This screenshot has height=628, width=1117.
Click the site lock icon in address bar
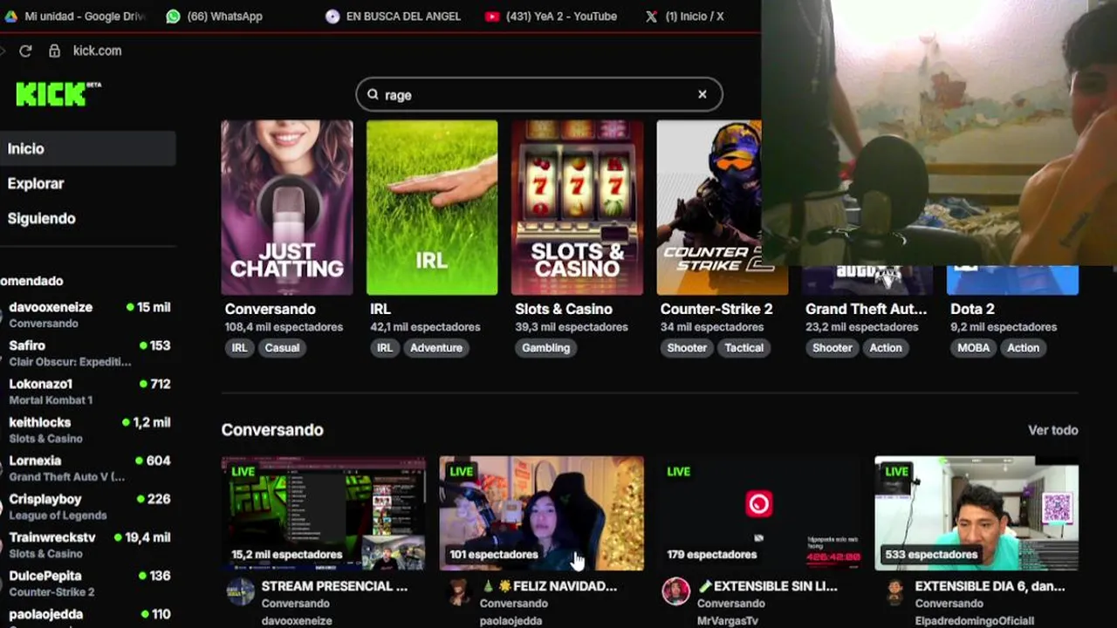click(54, 51)
